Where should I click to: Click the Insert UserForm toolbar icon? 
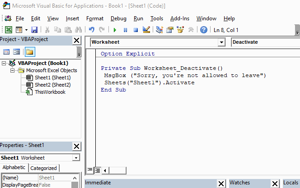(x=19, y=30)
